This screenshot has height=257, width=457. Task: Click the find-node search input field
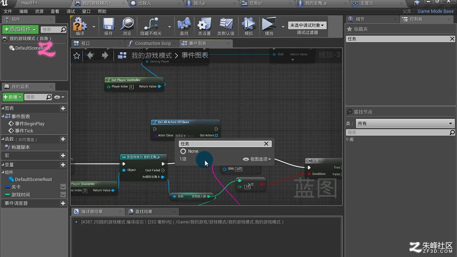point(398,132)
